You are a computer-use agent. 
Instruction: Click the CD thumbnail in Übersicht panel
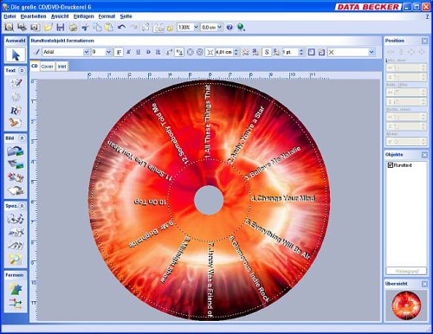coord(406,305)
